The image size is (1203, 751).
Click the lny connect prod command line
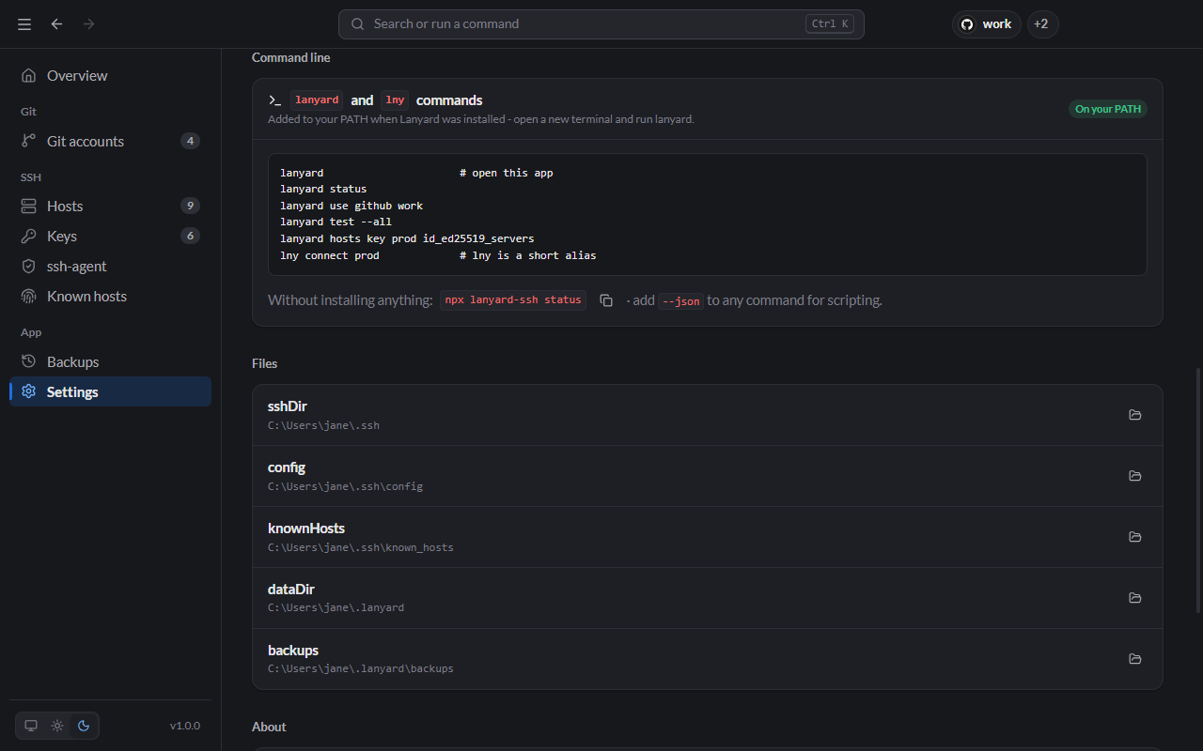[x=330, y=255]
